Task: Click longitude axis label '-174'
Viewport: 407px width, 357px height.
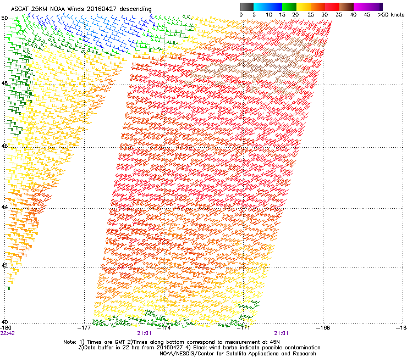Action: click(164, 328)
